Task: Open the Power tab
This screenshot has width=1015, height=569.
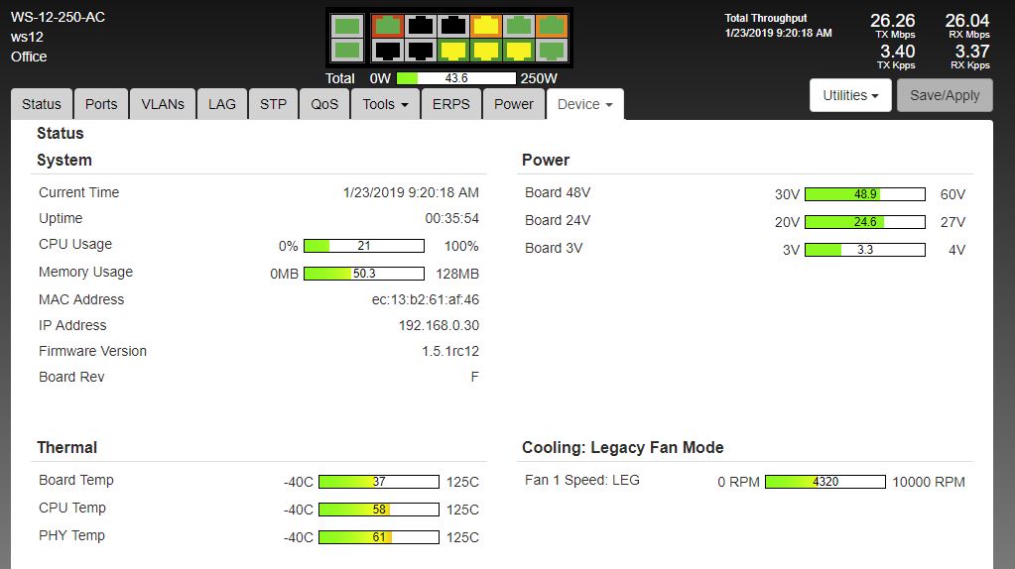Action: pos(514,104)
